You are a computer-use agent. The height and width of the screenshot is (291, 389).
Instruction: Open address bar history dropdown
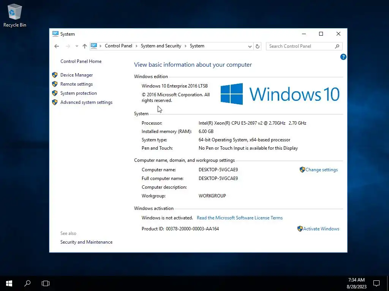(250, 46)
